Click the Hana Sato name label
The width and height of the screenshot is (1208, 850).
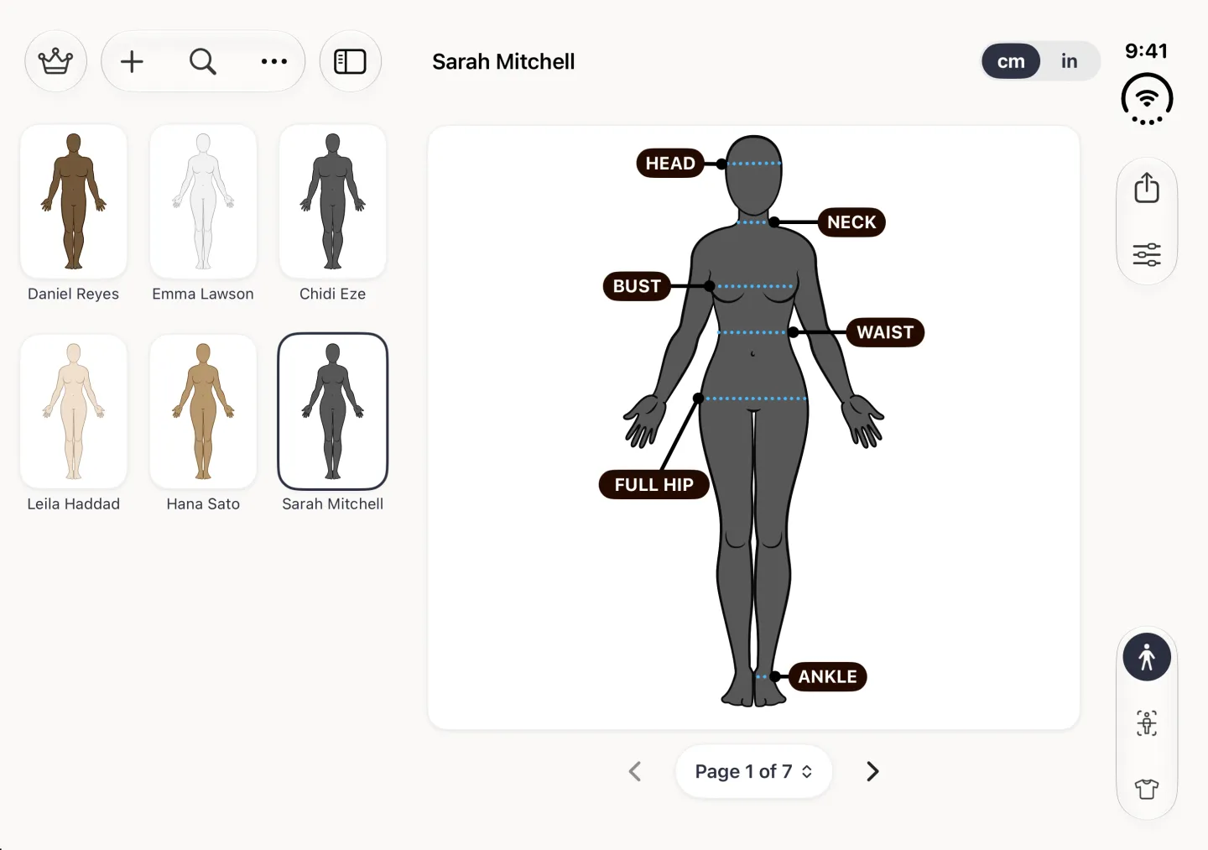pyautogui.click(x=203, y=503)
